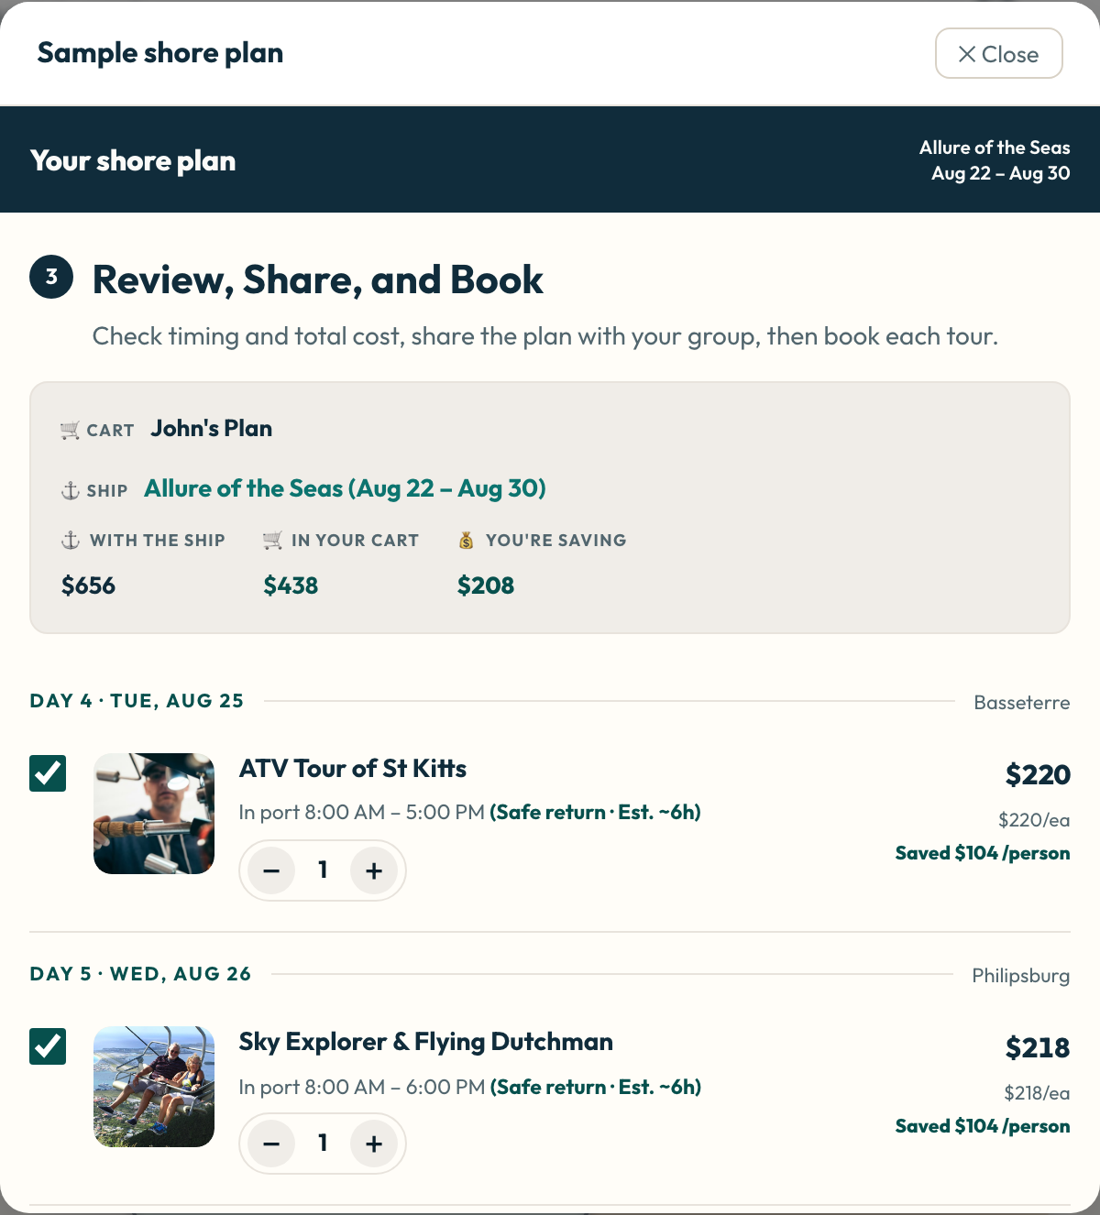Click the $218 price for Sky Explorer
The height and width of the screenshot is (1215, 1100).
(x=1038, y=1048)
